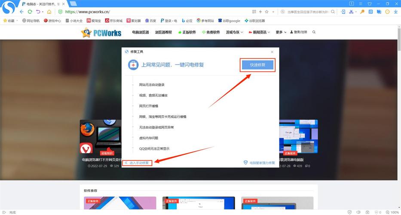Image resolution: width=401 pixels, height=215 pixels.
Task: Open the key password manager icon
Action: tap(362, 12)
